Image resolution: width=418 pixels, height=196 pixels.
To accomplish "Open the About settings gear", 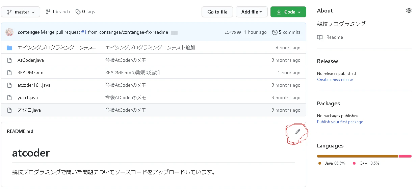I will point(409,10).
